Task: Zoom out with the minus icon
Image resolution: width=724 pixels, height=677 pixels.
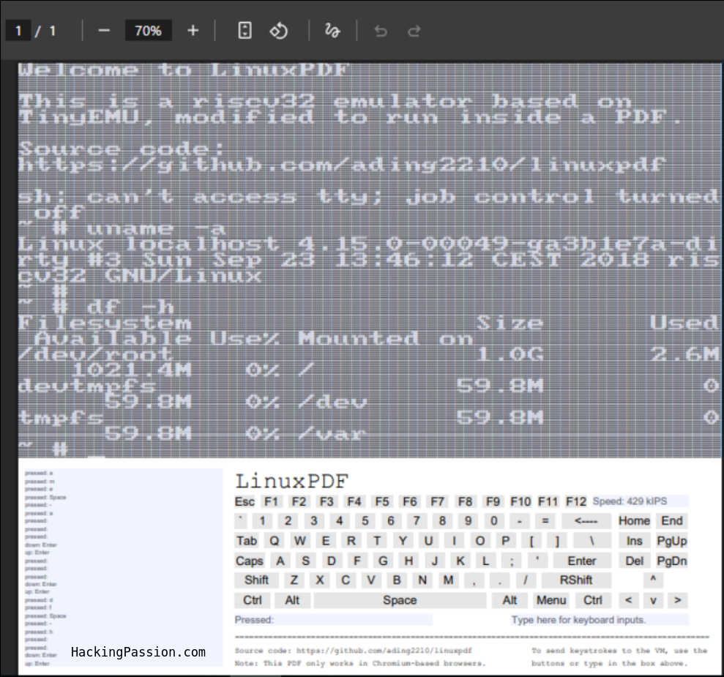Action: [x=104, y=30]
